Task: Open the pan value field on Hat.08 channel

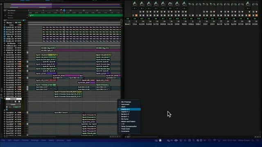Action: point(170,8)
